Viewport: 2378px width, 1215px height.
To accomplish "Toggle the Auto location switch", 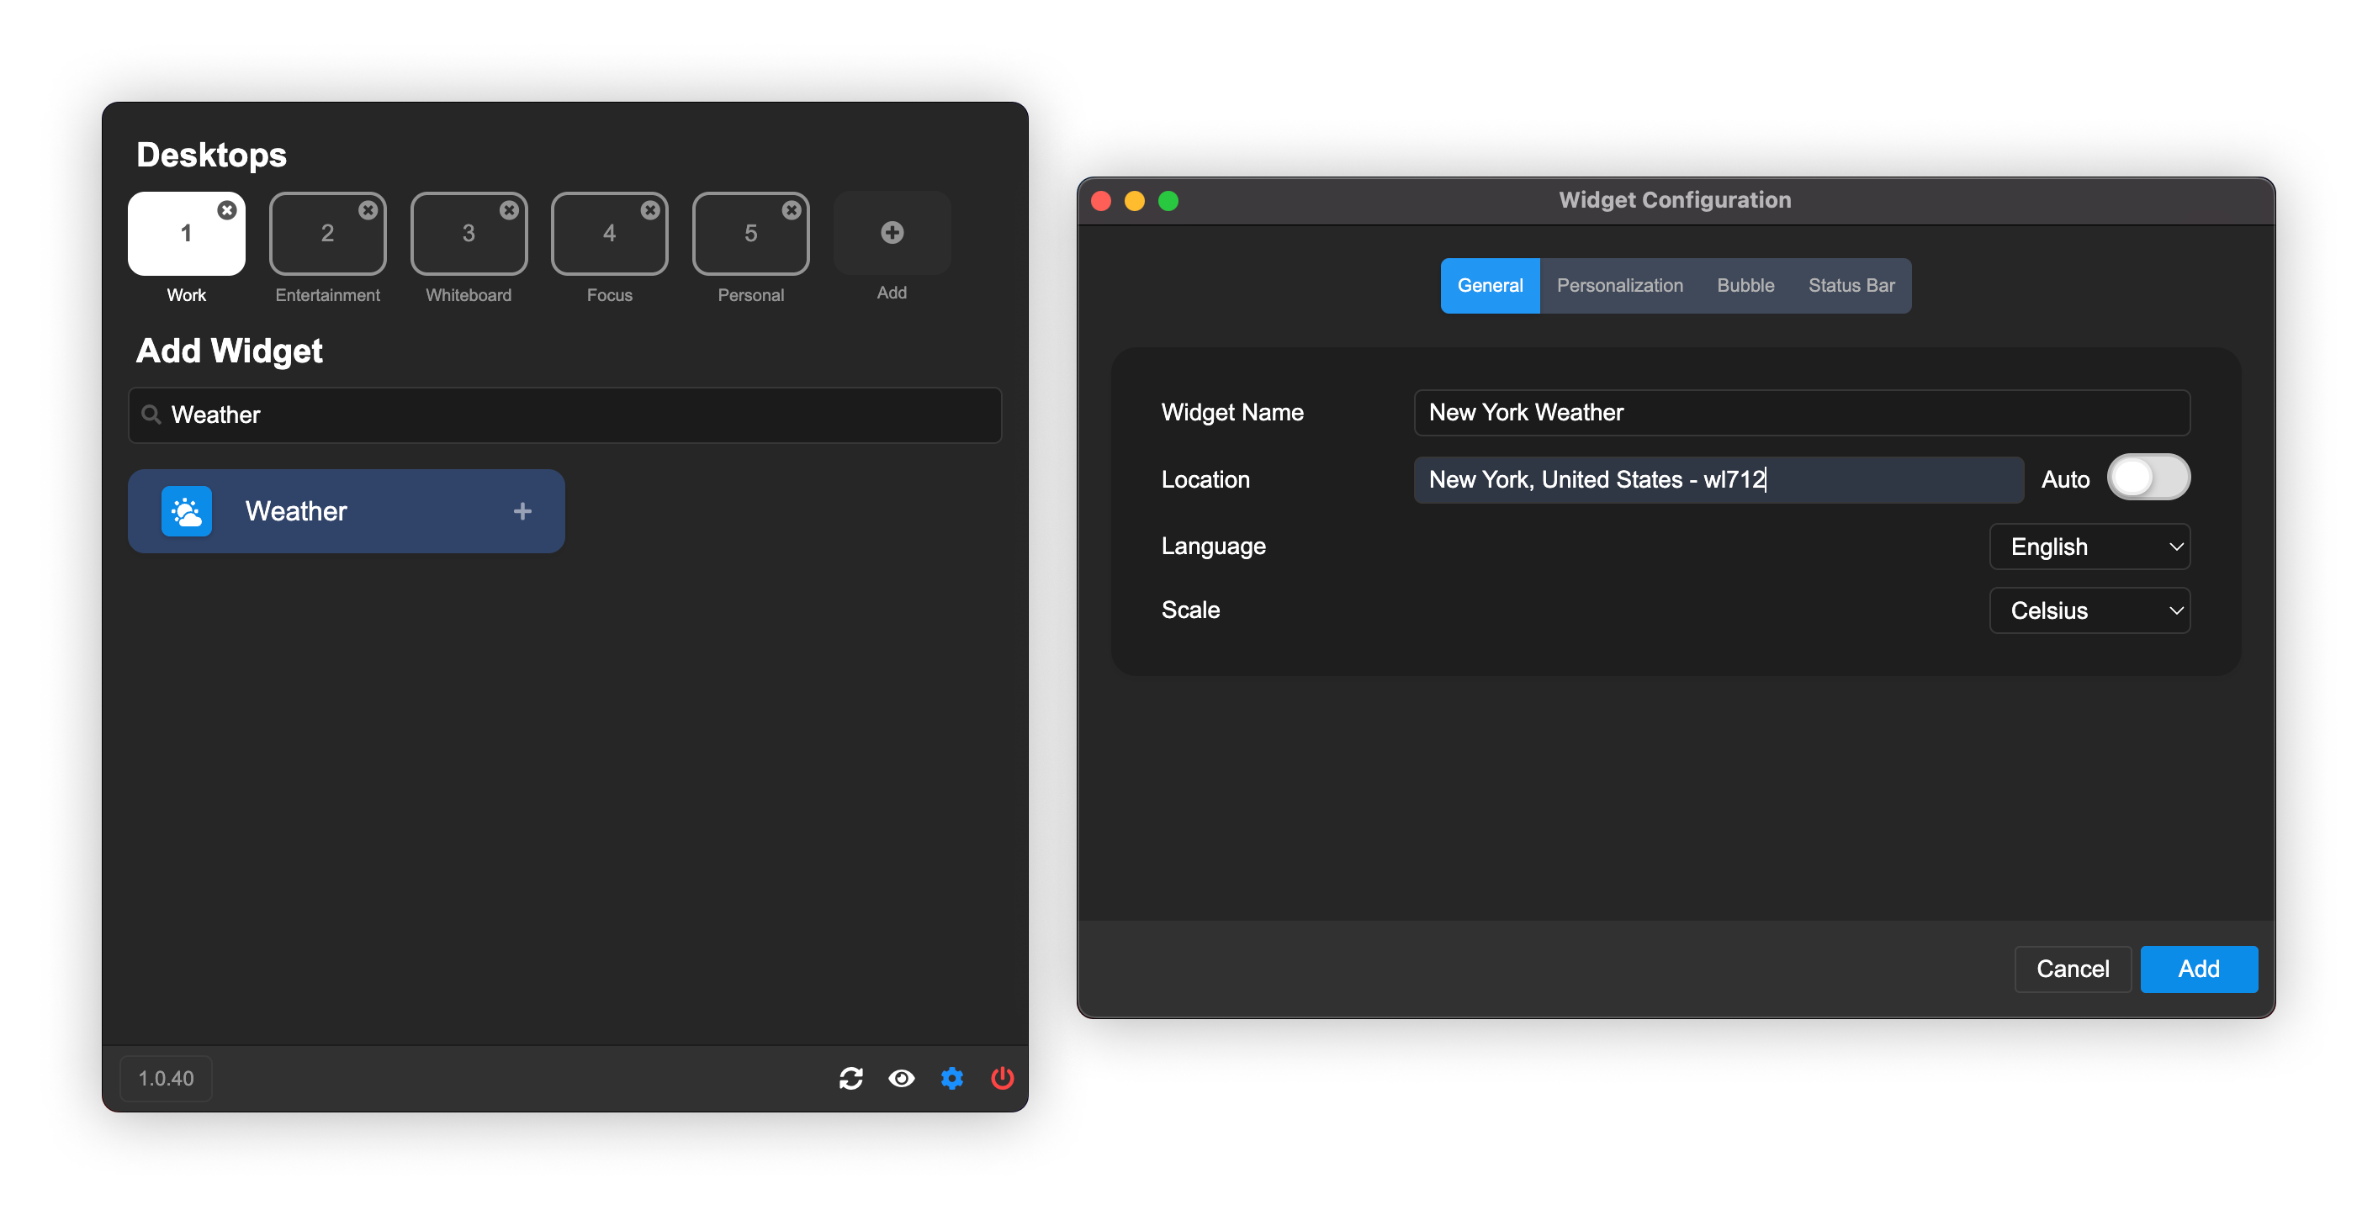I will click(x=2148, y=478).
